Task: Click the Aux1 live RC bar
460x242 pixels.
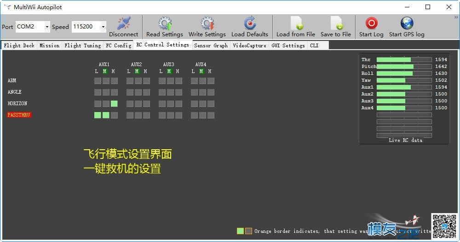Action: (404, 87)
